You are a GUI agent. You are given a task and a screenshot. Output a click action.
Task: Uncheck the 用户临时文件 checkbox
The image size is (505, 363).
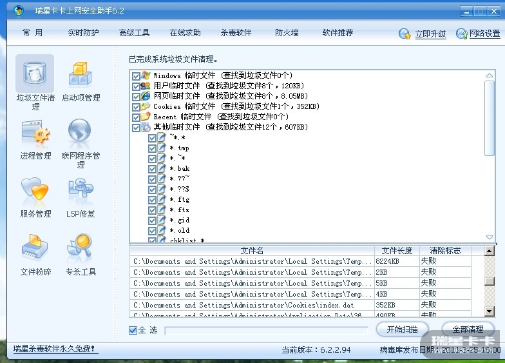[136, 86]
